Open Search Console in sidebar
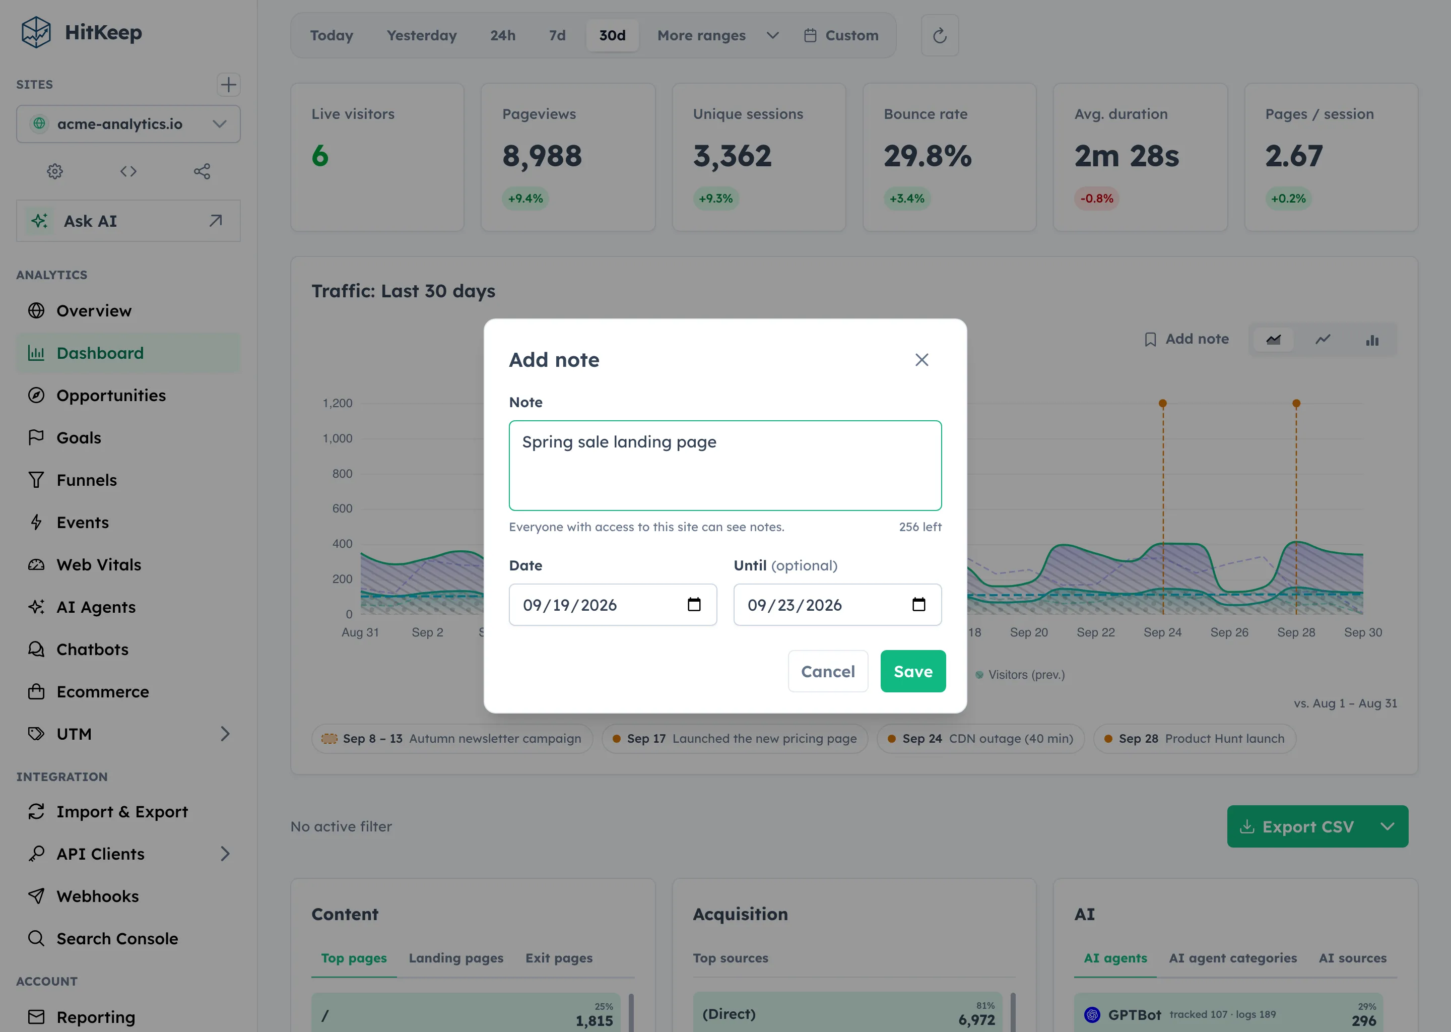The width and height of the screenshot is (1451, 1032). pyautogui.click(x=128, y=939)
